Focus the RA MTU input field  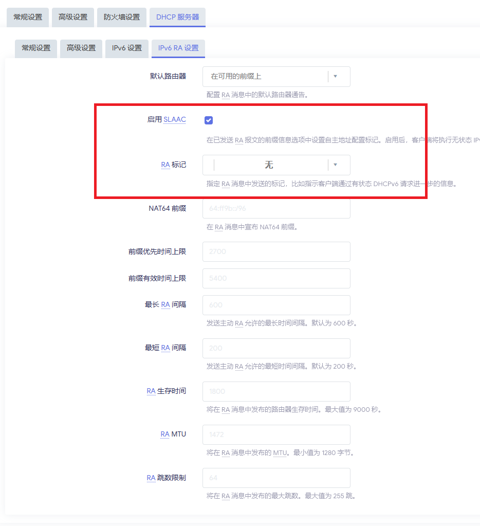pos(276,434)
